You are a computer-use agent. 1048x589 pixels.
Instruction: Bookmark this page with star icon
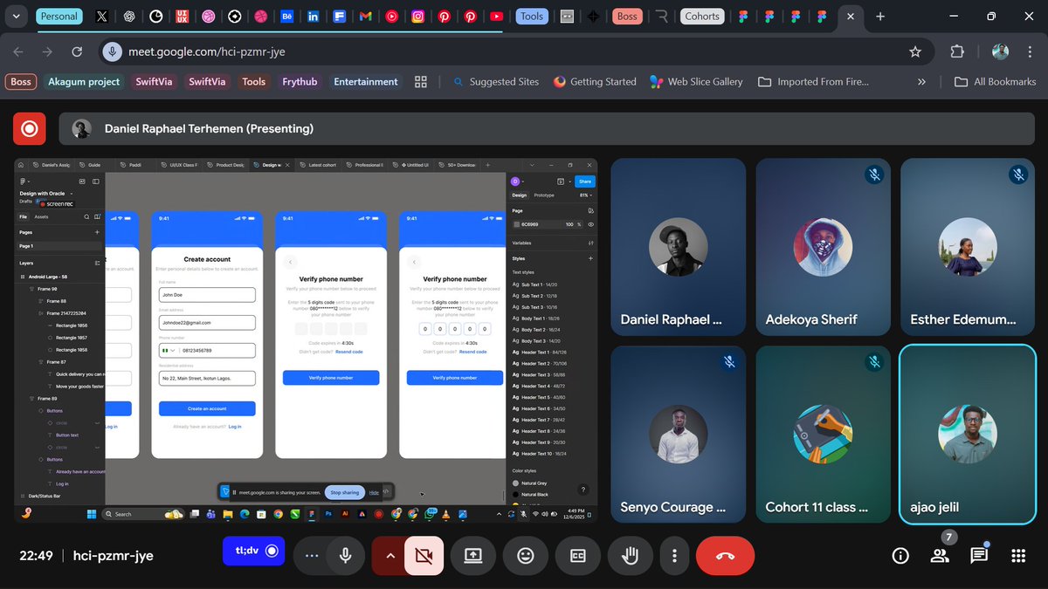point(915,51)
